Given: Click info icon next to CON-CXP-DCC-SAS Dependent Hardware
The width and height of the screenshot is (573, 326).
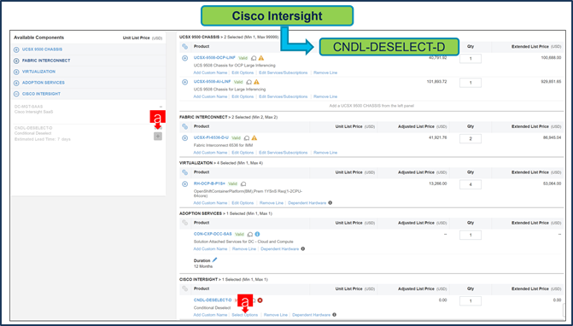Looking at the screenshot, I should 302,248.
